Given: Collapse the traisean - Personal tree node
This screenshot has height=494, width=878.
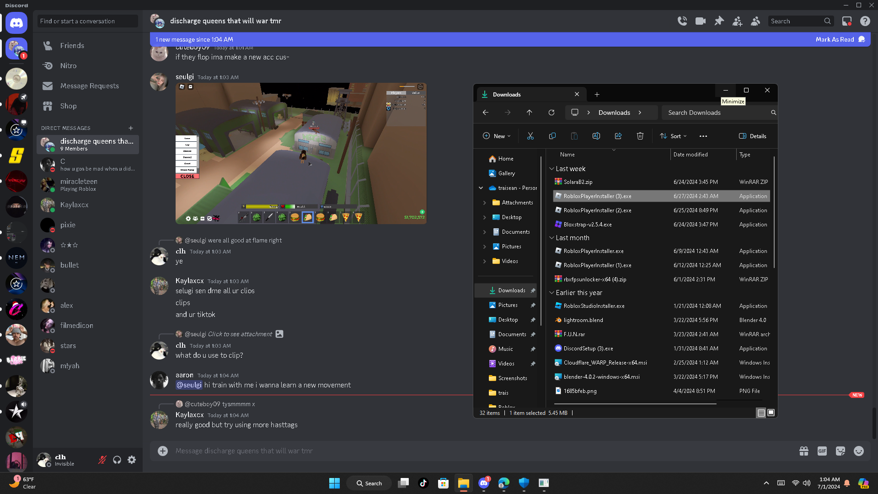Looking at the screenshot, I should click(481, 188).
